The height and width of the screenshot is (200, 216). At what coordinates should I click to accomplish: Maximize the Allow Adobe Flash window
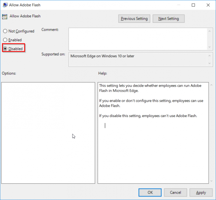pyautogui.click(x=193, y=5)
